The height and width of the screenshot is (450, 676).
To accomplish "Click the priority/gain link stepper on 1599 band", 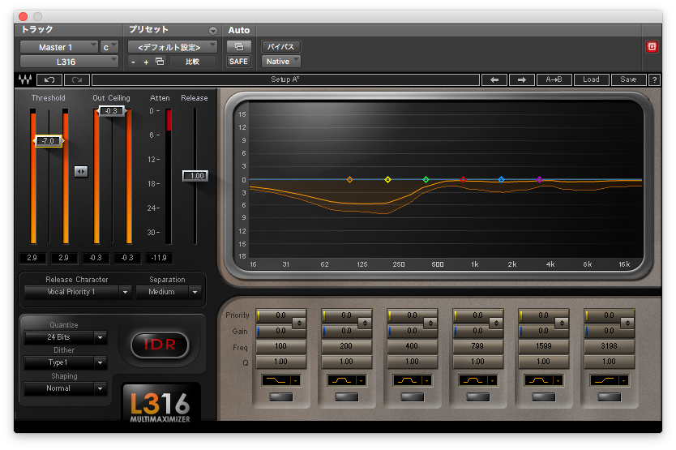I will tap(562, 324).
